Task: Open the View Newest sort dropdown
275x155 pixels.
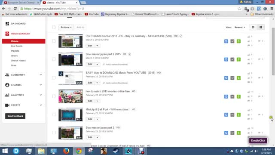Action: (240, 27)
